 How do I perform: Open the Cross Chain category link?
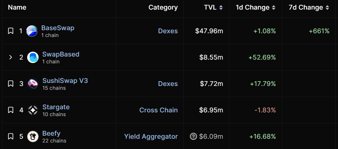(x=158, y=110)
